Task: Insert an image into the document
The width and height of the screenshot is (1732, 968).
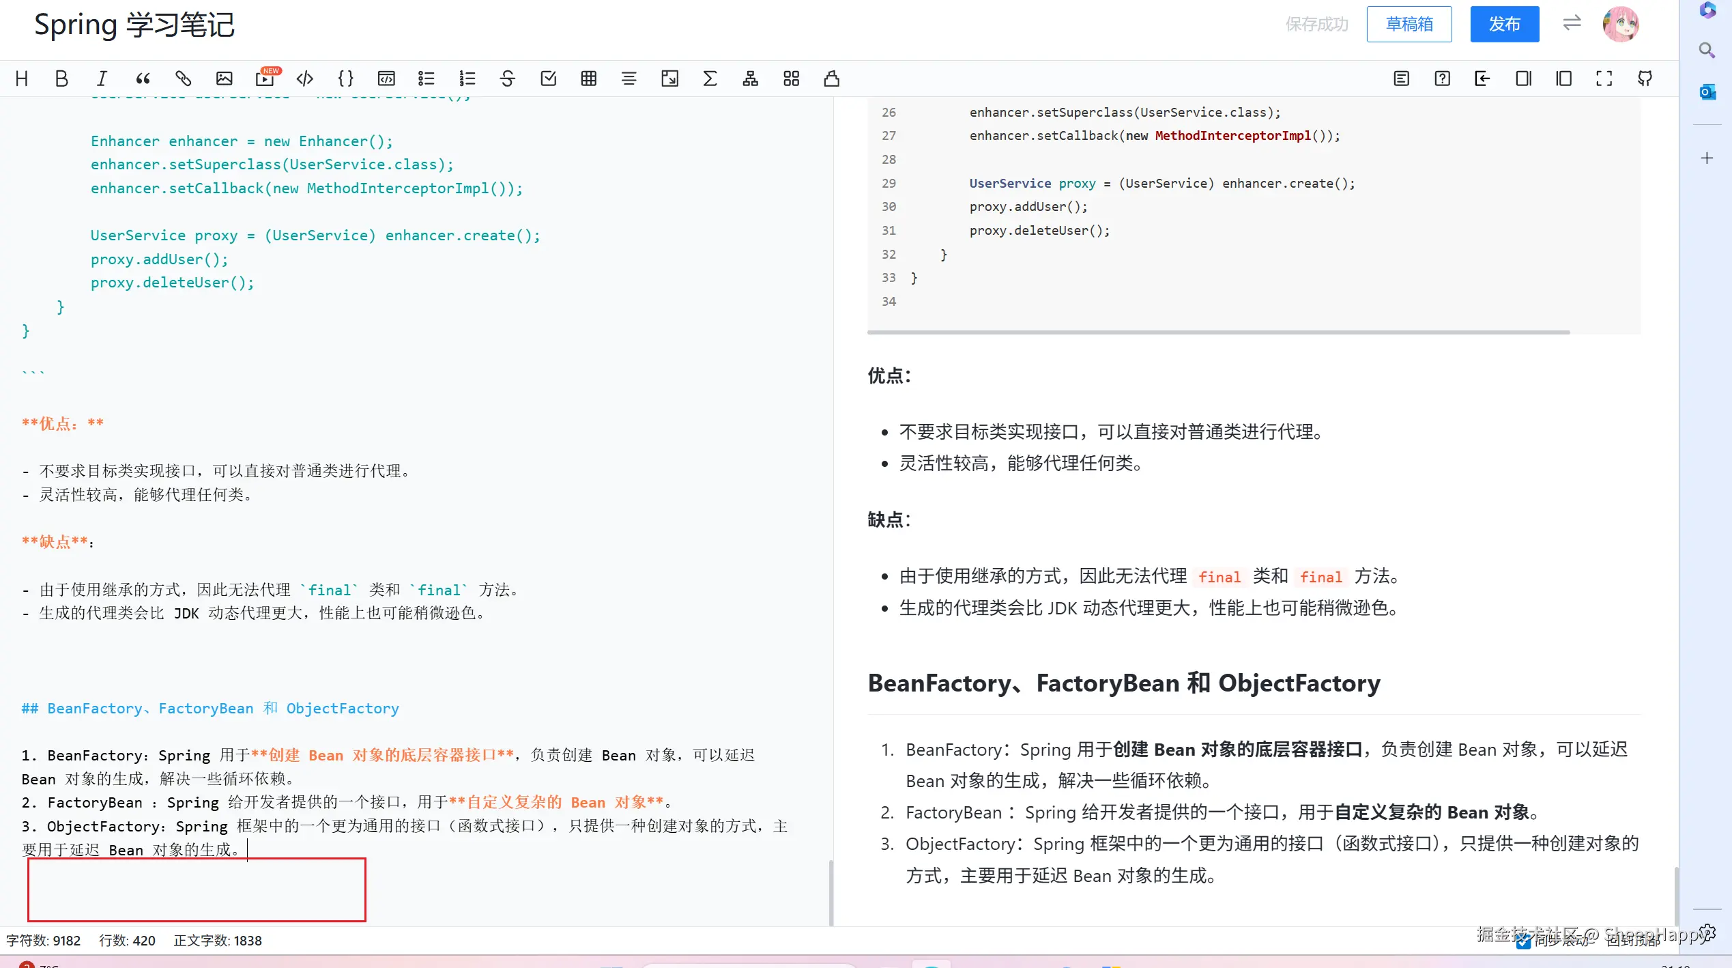Action: coord(224,78)
